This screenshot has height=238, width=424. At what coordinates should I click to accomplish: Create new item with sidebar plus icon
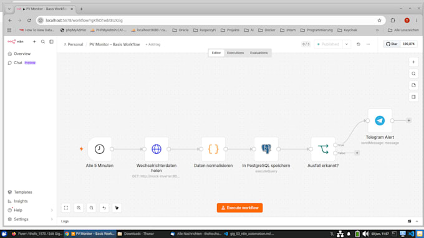tap(34, 42)
